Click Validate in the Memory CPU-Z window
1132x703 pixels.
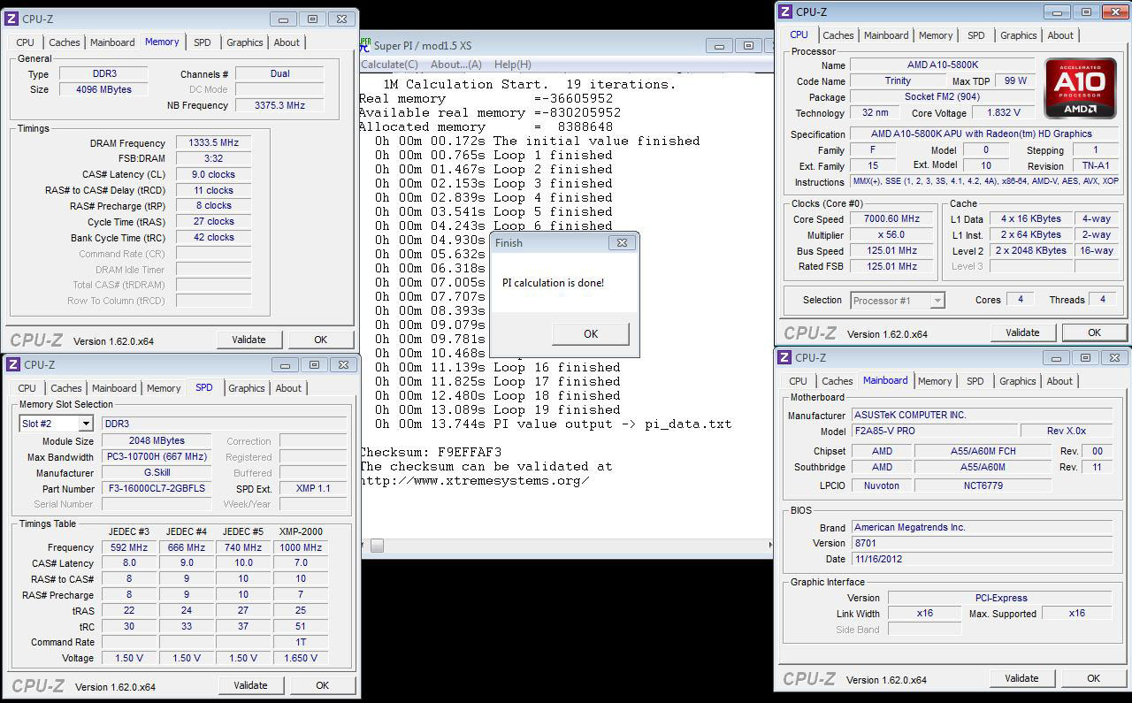(x=249, y=340)
